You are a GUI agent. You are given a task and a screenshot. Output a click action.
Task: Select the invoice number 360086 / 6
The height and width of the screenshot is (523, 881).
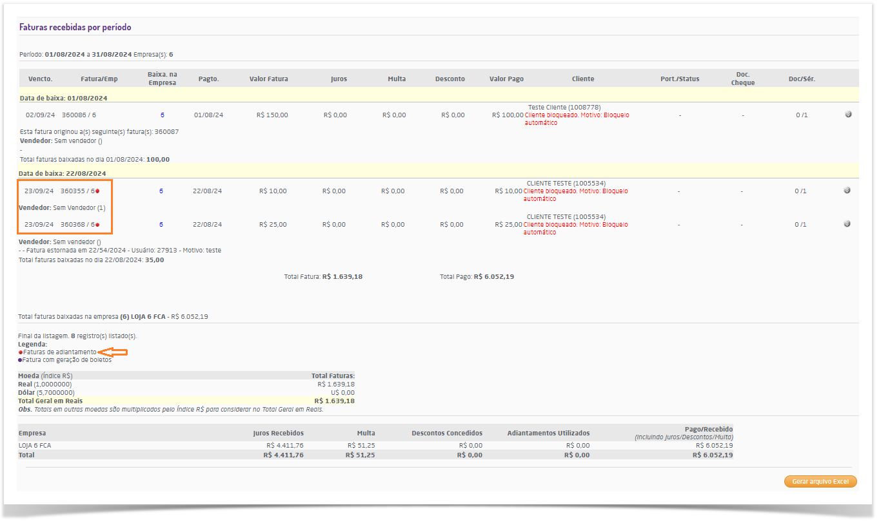coord(79,115)
